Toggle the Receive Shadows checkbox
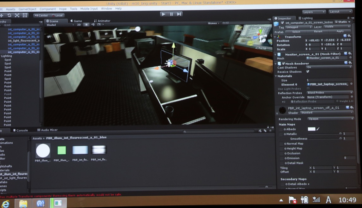 [x=308, y=71]
